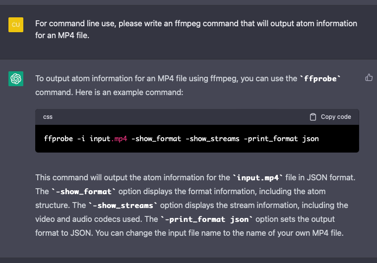Click the user's ffmpeg prompt message

196,30
